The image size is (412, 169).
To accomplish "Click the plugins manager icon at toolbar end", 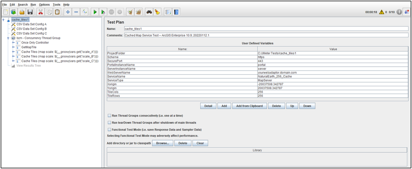I will pyautogui.click(x=407, y=12).
